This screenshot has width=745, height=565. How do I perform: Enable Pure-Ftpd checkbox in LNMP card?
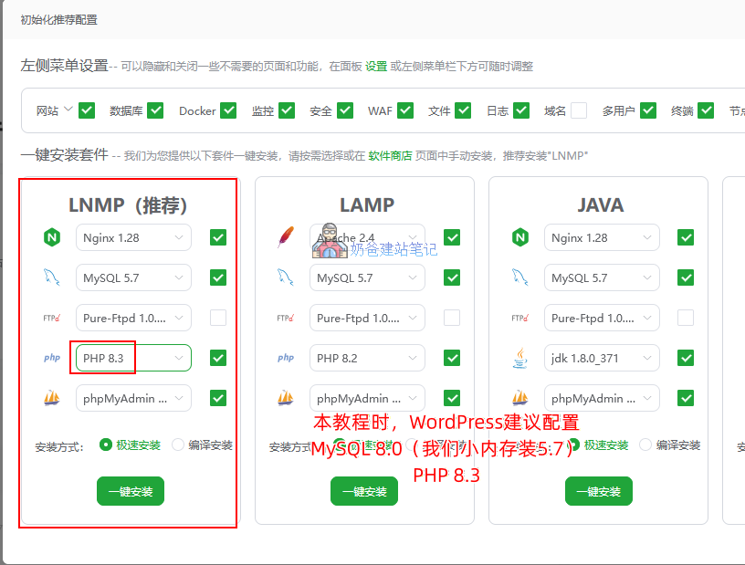click(218, 318)
